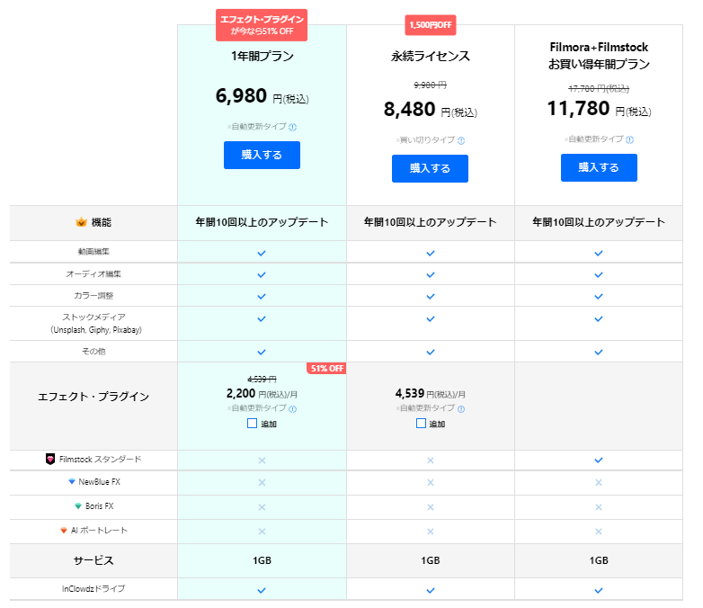Viewport: 703px width, 608px height.
Task: Click the crown icon beside 機能
Action: click(81, 221)
